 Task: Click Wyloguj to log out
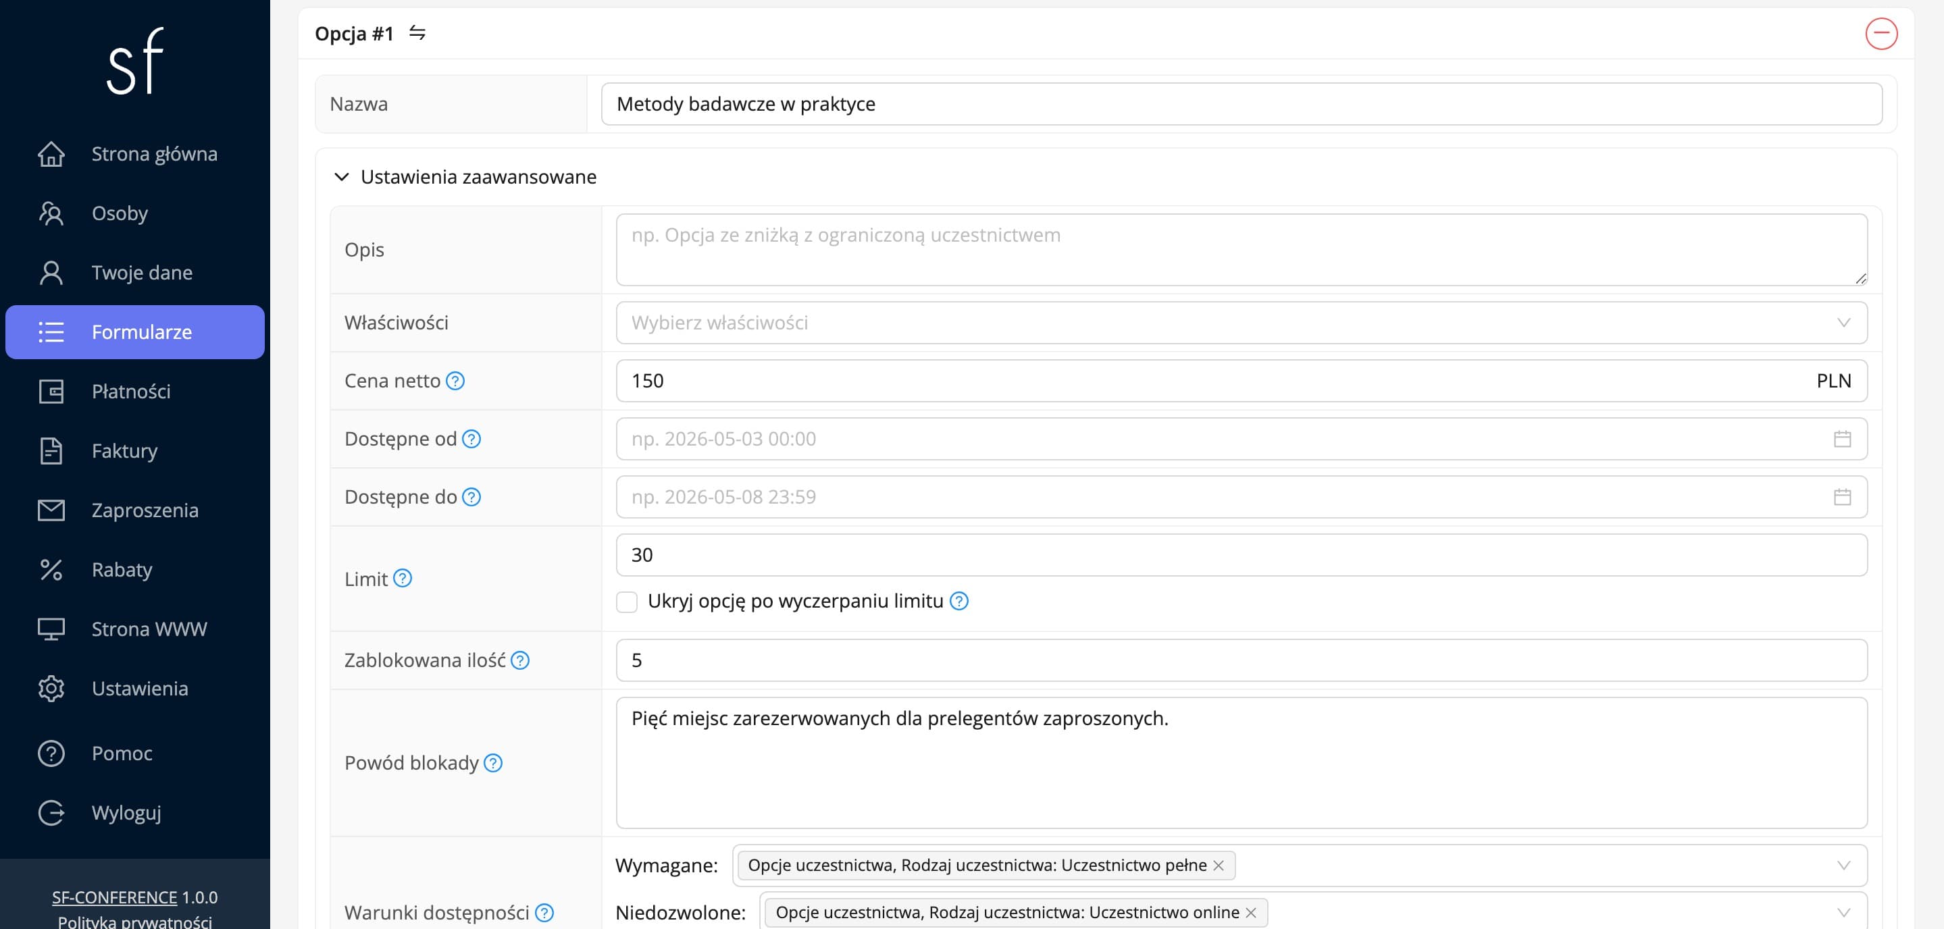(135, 813)
